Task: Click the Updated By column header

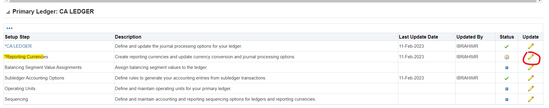Action: point(470,37)
